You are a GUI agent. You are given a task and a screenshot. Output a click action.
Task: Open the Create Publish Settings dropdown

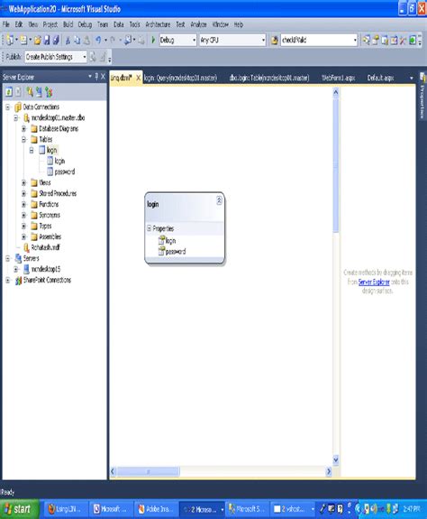[x=84, y=57]
